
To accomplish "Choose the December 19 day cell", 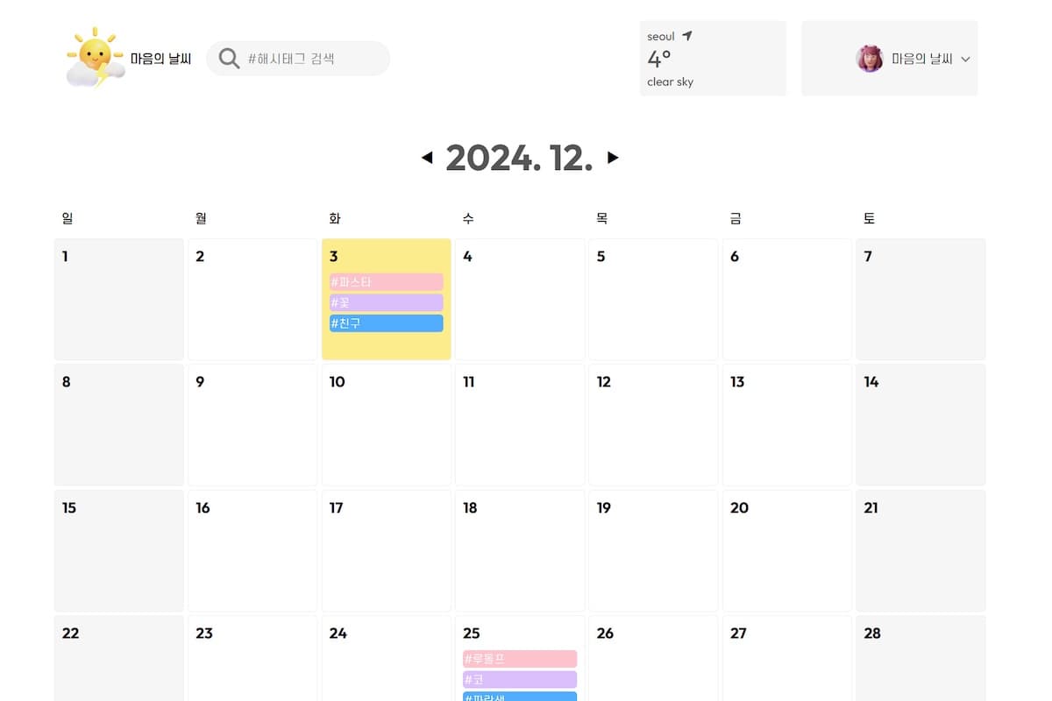I will (653, 552).
